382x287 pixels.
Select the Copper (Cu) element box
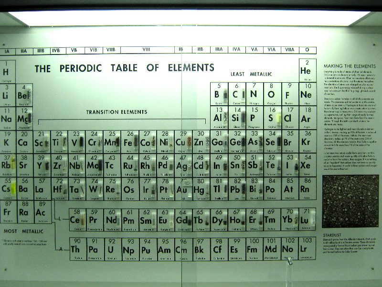click(182, 141)
